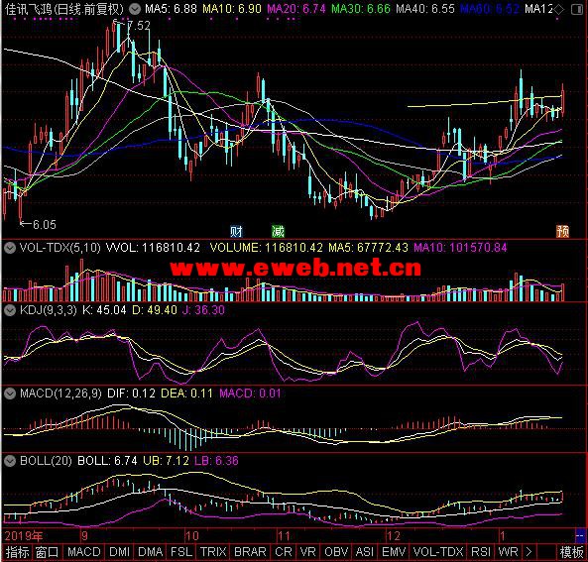Click the 财 financial report marker

pyautogui.click(x=236, y=231)
